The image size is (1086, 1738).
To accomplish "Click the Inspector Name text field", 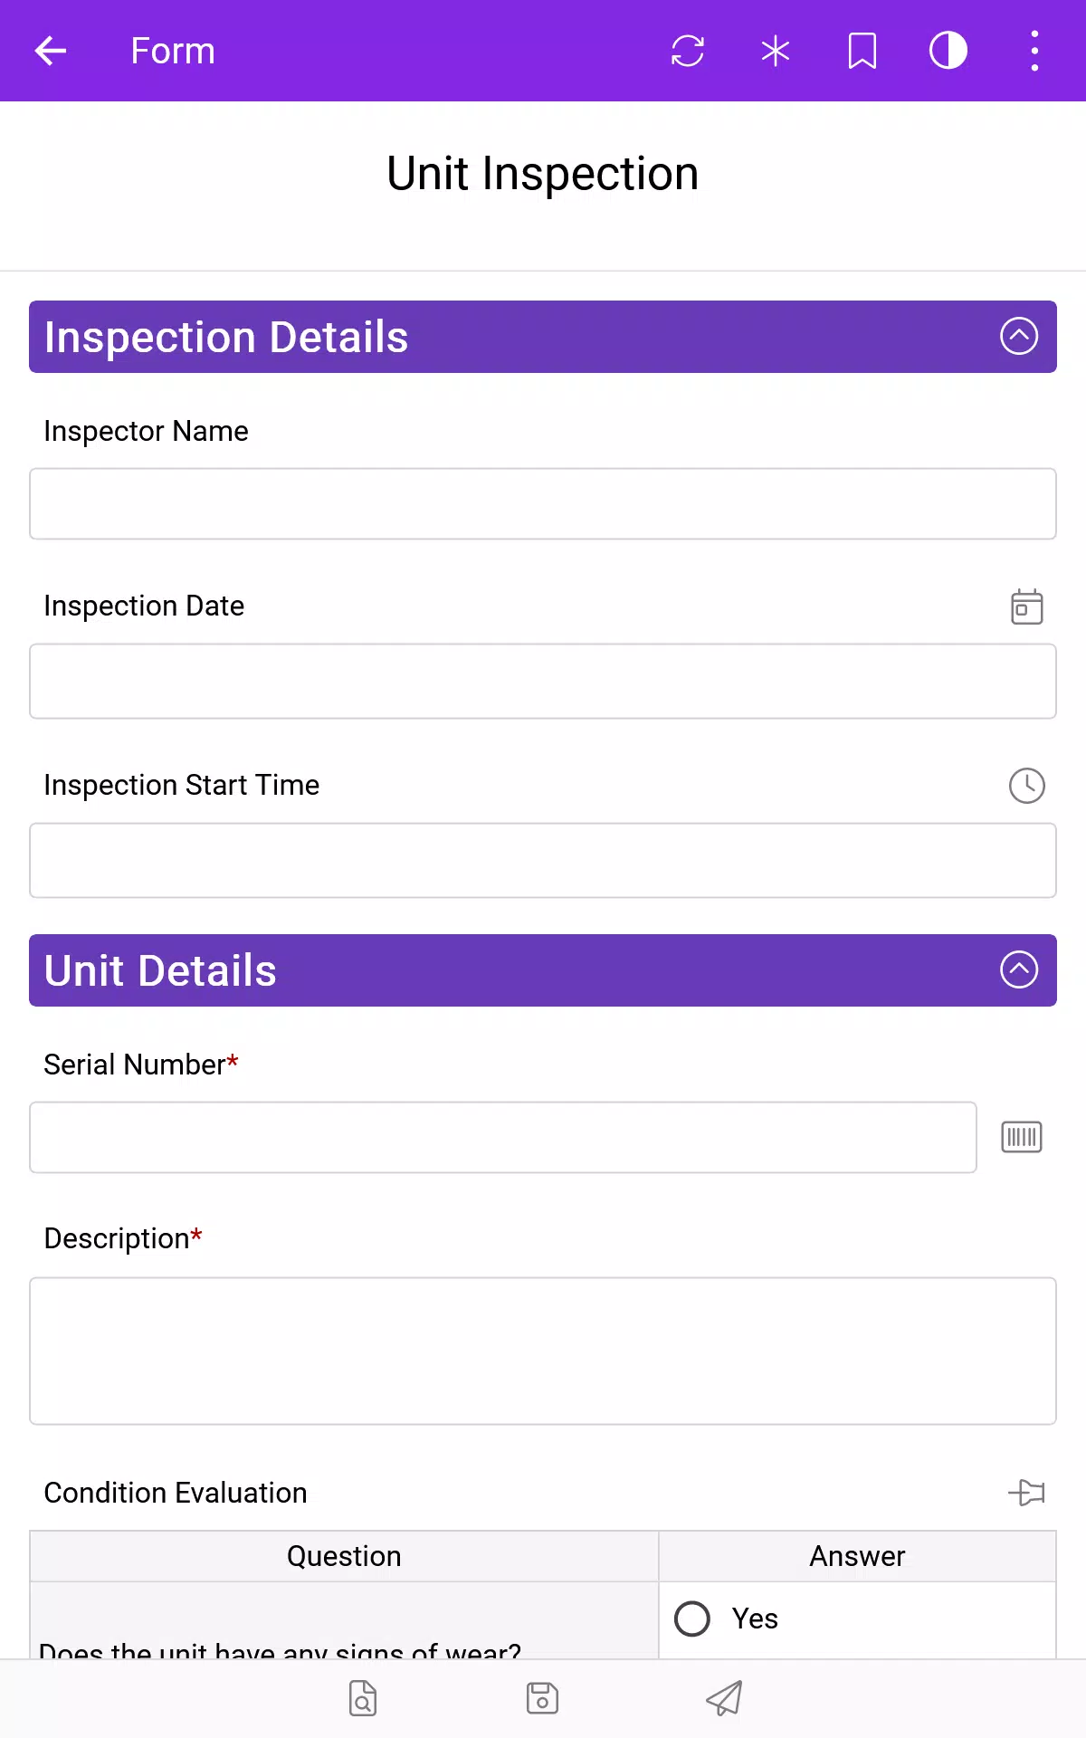I will (x=543, y=504).
